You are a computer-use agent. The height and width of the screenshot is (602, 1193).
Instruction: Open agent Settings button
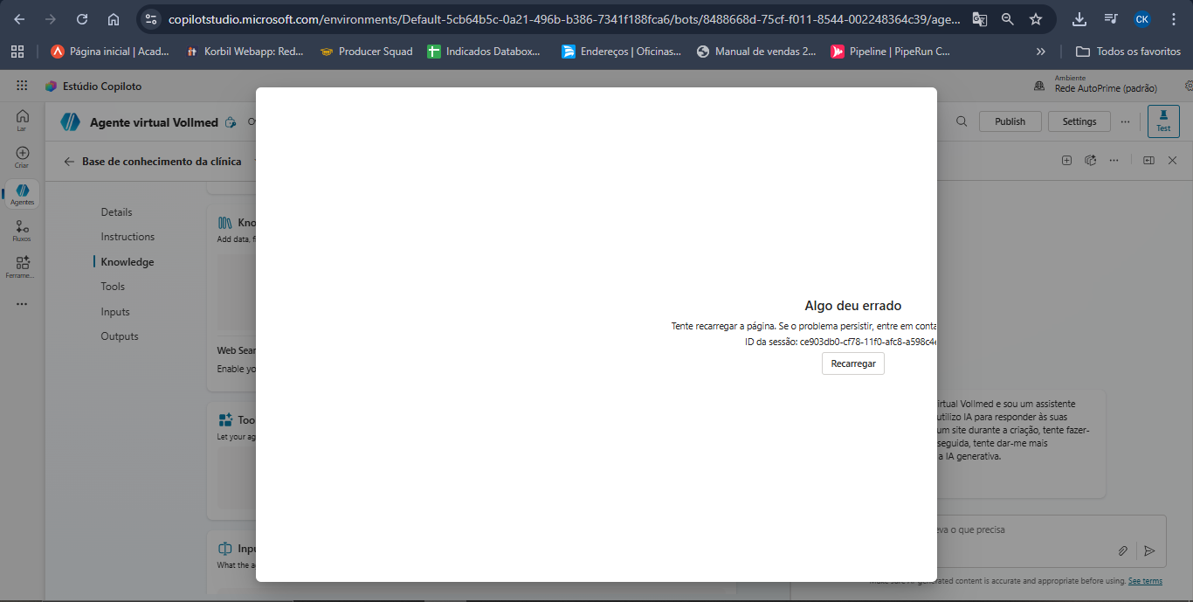pyautogui.click(x=1079, y=121)
